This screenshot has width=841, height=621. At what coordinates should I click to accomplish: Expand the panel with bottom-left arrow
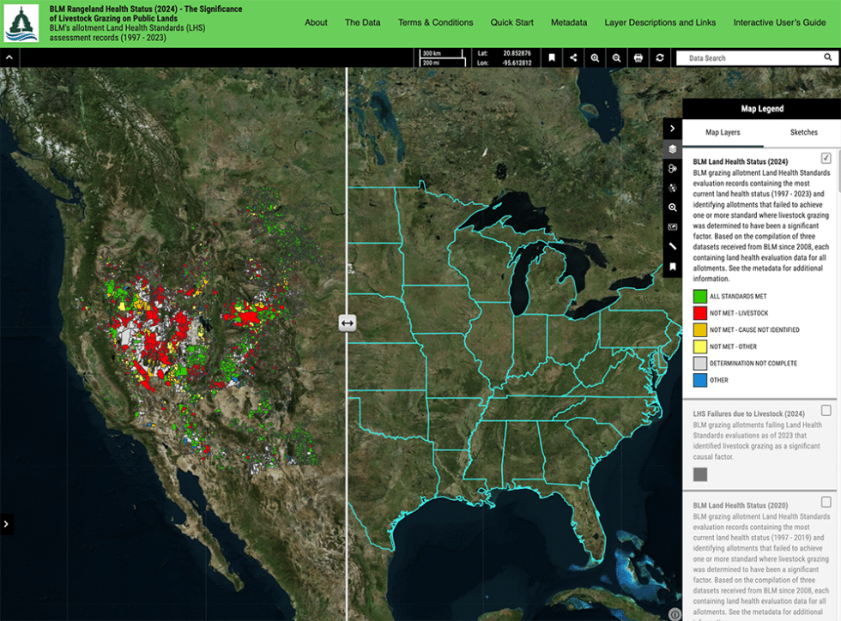pyautogui.click(x=7, y=524)
